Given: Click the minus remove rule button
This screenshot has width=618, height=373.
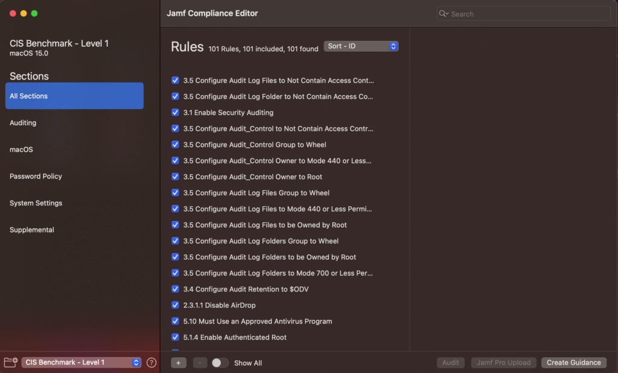Looking at the screenshot, I should (x=200, y=363).
